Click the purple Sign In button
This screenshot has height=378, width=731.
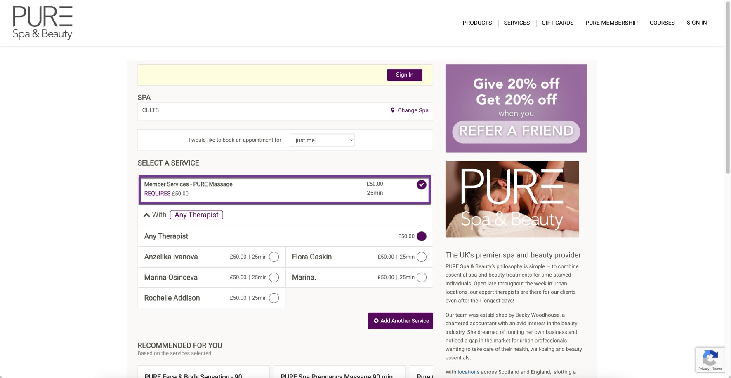[404, 75]
